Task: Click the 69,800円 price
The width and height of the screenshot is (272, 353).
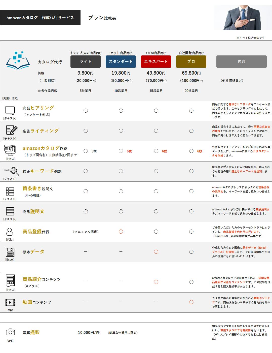Action: [191, 73]
